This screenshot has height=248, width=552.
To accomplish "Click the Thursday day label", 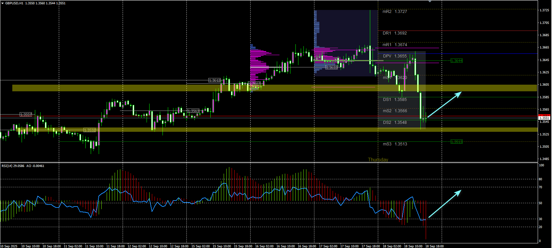I will click(x=378, y=160).
